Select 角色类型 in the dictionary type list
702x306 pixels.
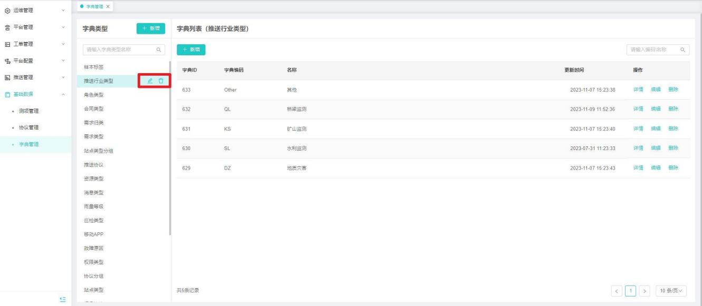pos(94,95)
